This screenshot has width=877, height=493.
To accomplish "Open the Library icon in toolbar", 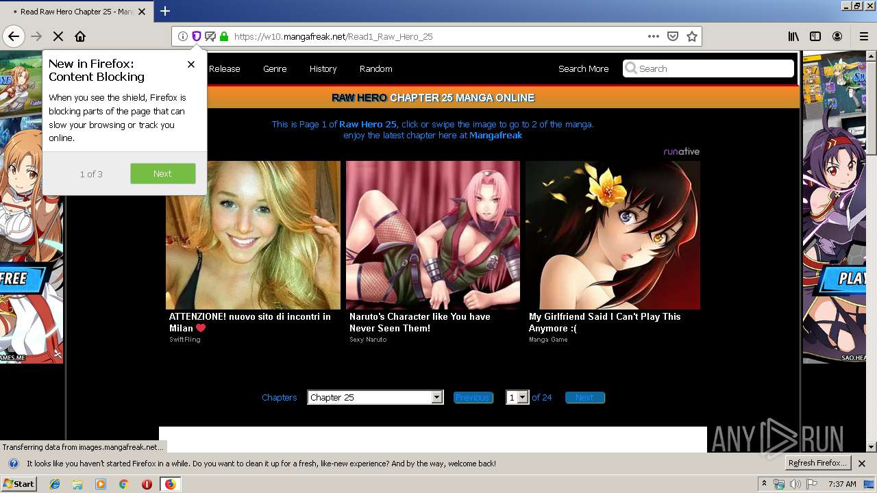I will [793, 36].
